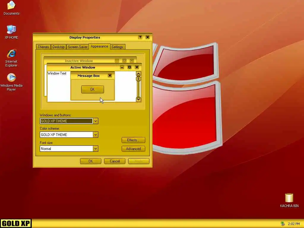Select the XP HOME desktop icon
Viewport: 304px width, 228px height.
pos(12,32)
